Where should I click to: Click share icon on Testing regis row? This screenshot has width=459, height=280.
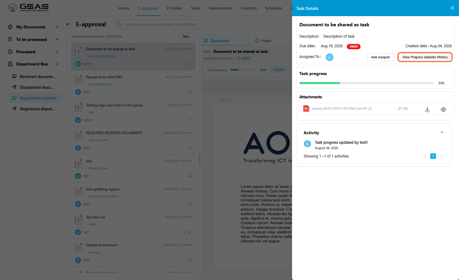click(190, 120)
